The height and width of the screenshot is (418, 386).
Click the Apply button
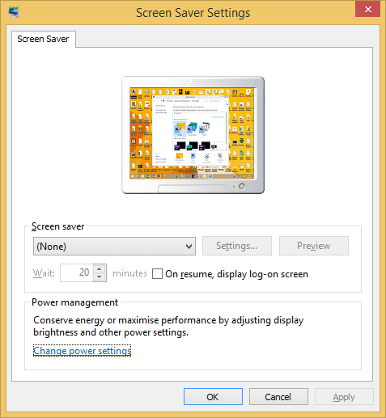pos(344,397)
